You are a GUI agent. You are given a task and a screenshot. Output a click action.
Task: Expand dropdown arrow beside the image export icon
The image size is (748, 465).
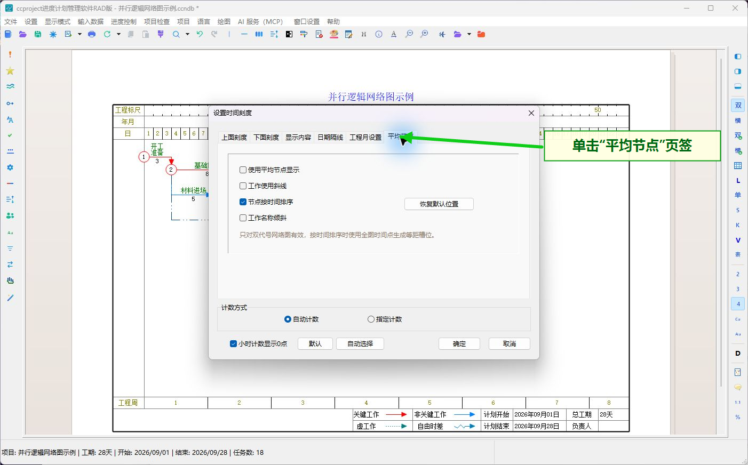click(x=79, y=34)
